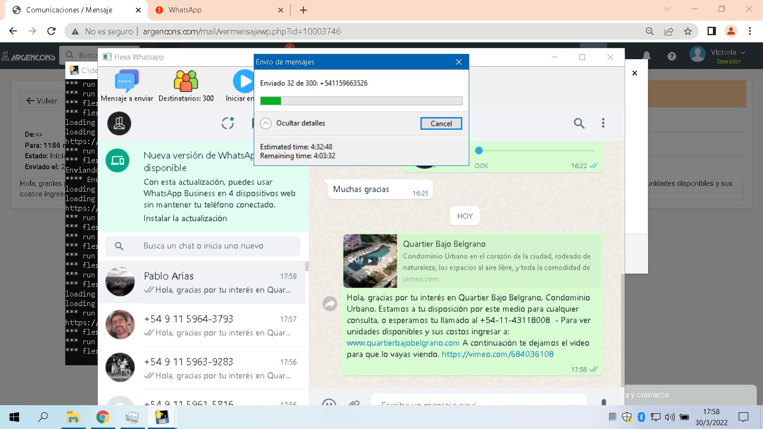
Task: Search within the chat using magnifier icon
Action: click(579, 123)
